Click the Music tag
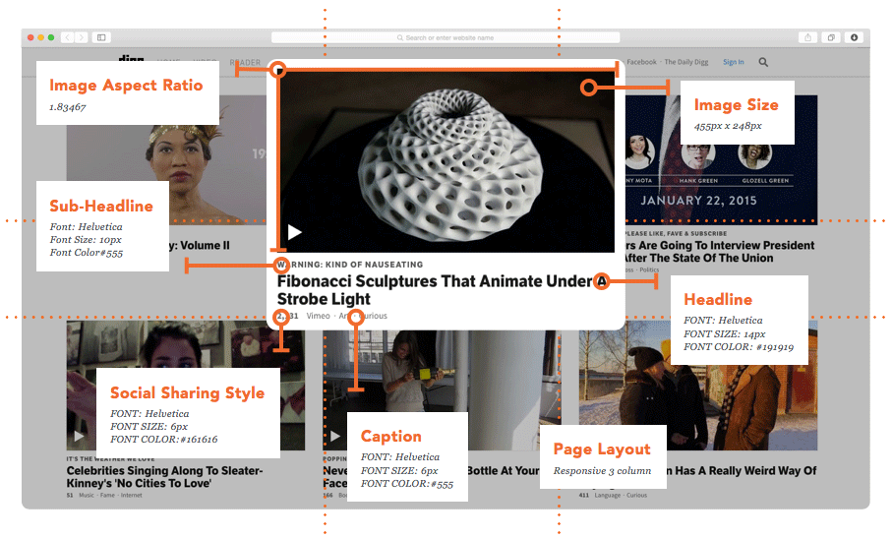Image resolution: width=892 pixels, height=538 pixels. [x=87, y=496]
